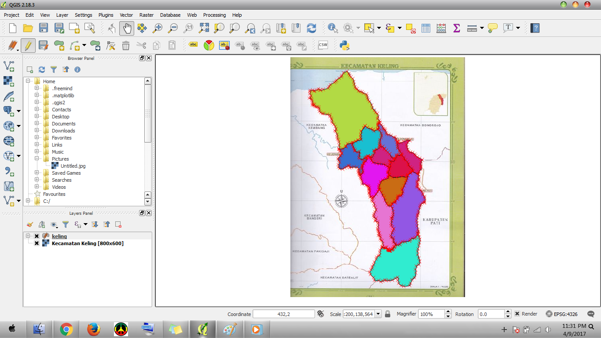Hide the Kecamatan Keling raster layer

tap(37, 243)
